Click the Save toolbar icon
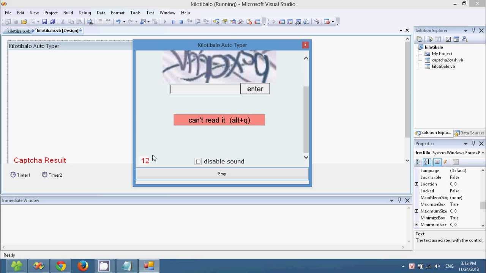This screenshot has width=486, height=273. (x=44, y=22)
